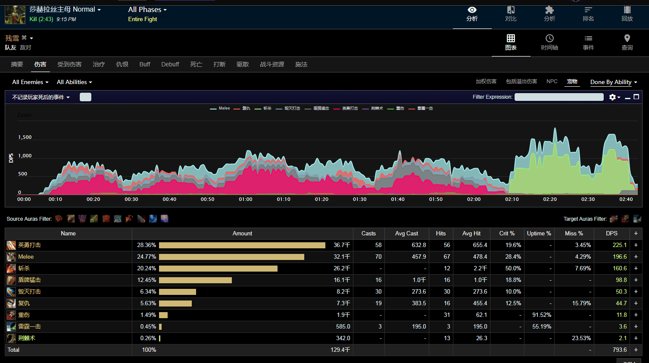Click the 复仇 ability icon in table
Screen dimensions: 649x363
[11, 304]
